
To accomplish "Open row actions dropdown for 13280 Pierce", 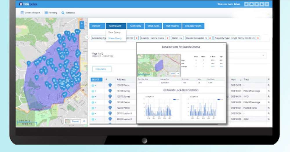I will click(94, 108).
